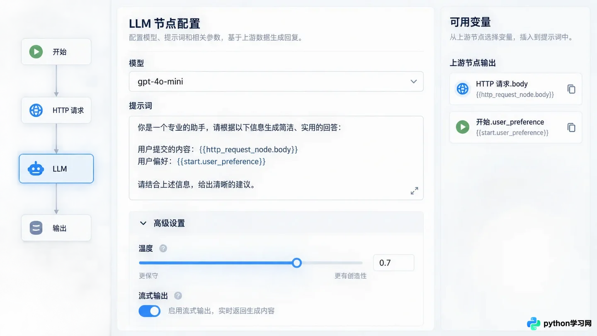Click help icon next to 温度

pyautogui.click(x=163, y=248)
